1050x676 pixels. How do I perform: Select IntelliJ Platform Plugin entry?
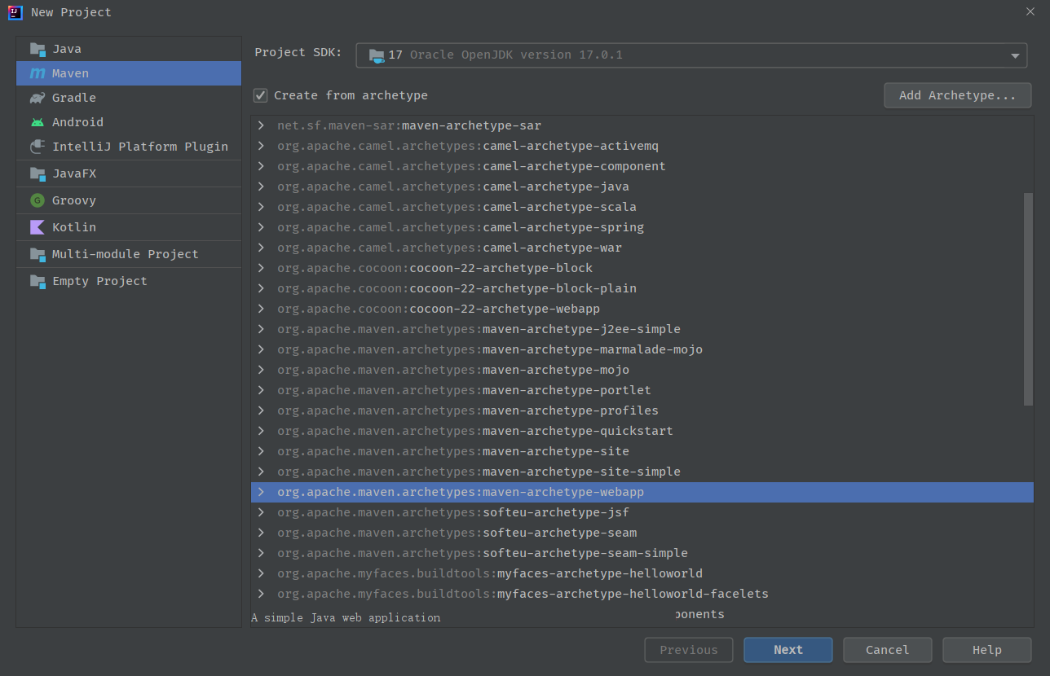click(129, 147)
